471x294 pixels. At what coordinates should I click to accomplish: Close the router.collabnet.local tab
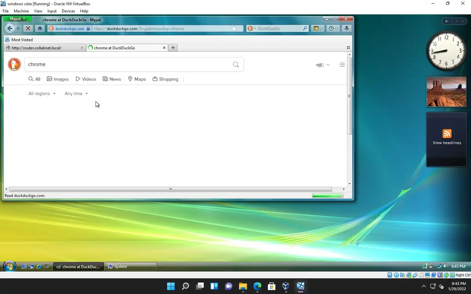(x=82, y=48)
